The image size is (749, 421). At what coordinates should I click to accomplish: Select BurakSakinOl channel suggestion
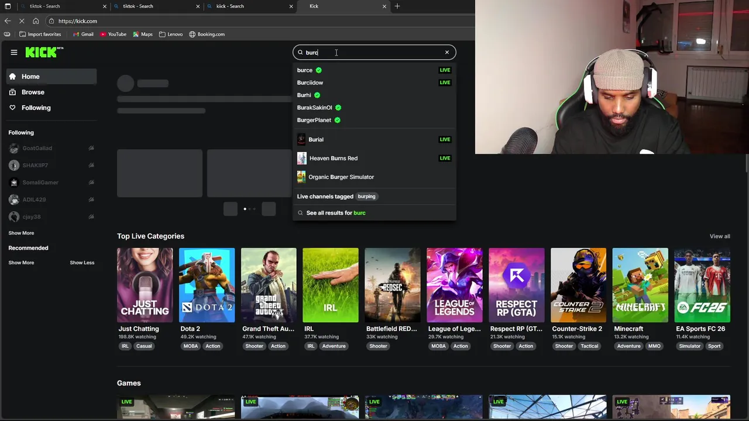click(374, 108)
